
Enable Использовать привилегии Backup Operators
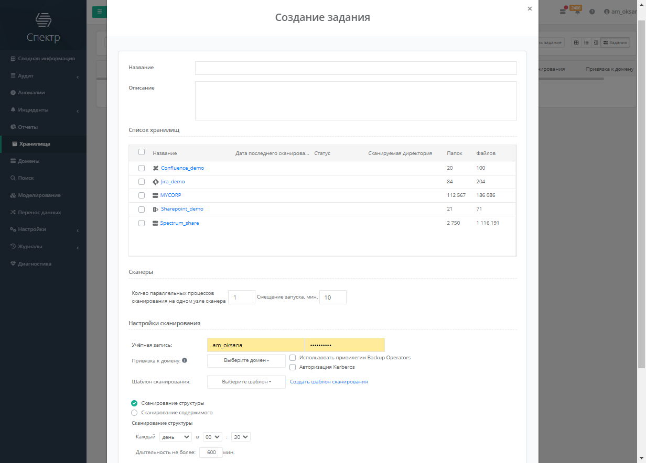point(293,358)
